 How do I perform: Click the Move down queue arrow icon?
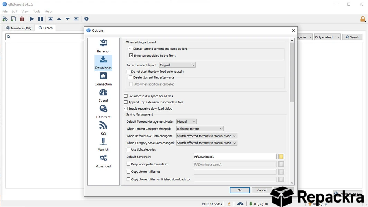[x=67, y=19]
